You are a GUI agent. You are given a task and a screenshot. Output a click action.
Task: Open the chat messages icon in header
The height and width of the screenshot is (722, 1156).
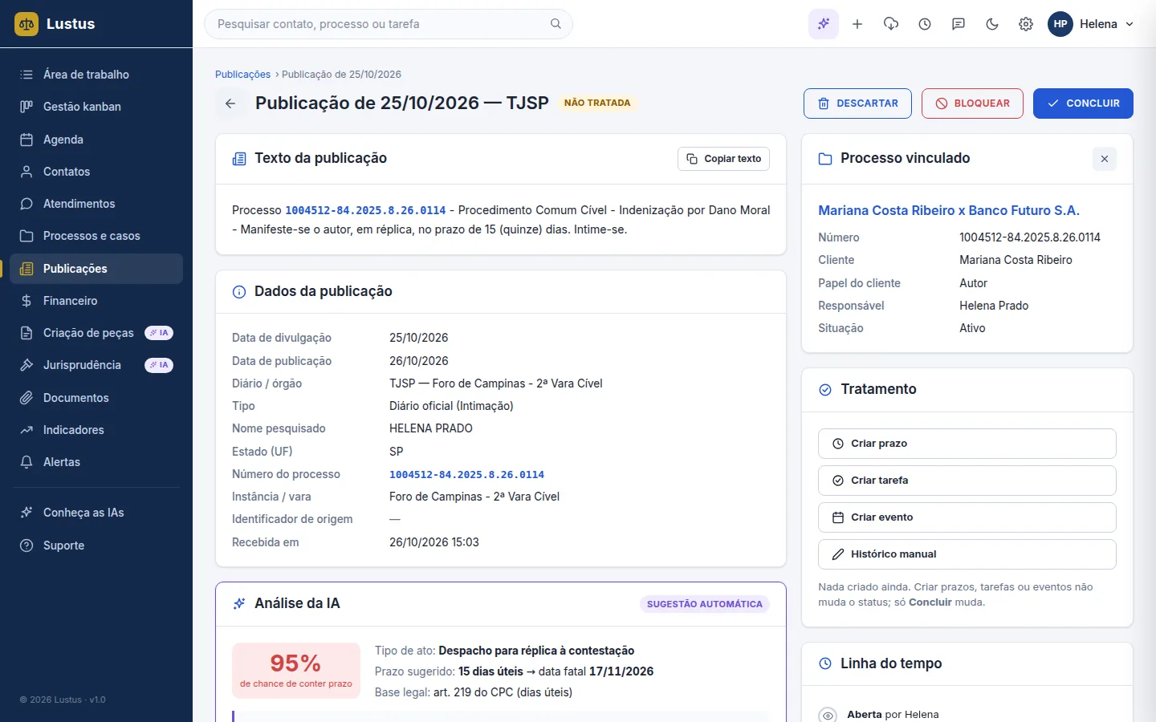tap(959, 24)
